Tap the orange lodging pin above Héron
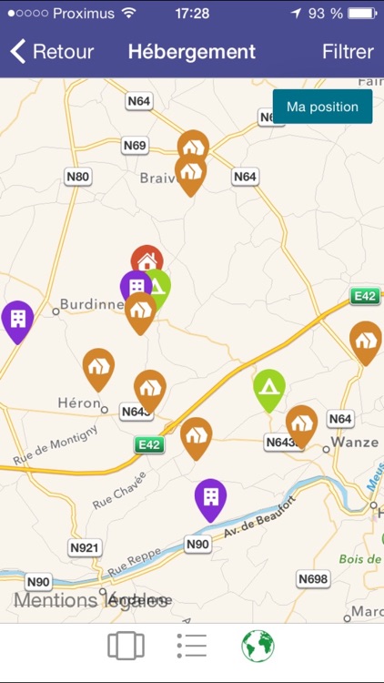 click(99, 370)
